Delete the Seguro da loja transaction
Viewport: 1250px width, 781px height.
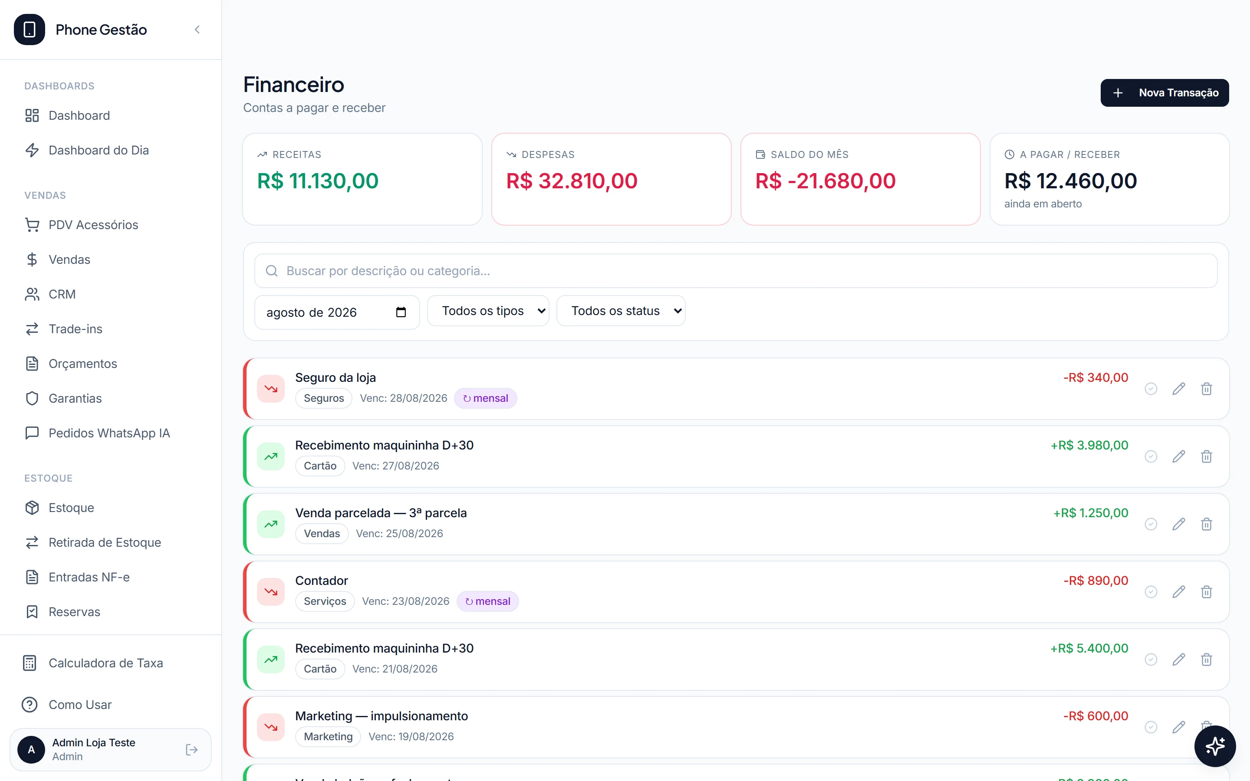coord(1207,389)
